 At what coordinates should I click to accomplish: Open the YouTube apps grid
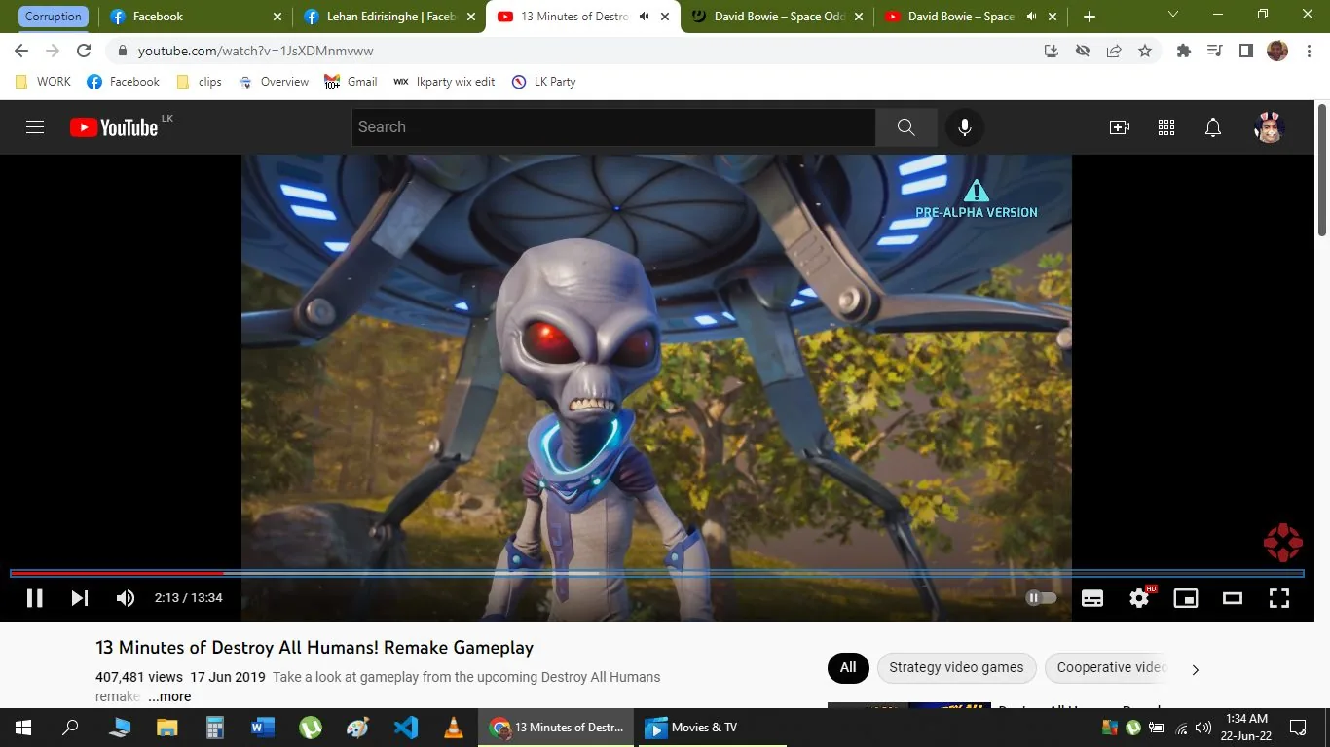1165,127
